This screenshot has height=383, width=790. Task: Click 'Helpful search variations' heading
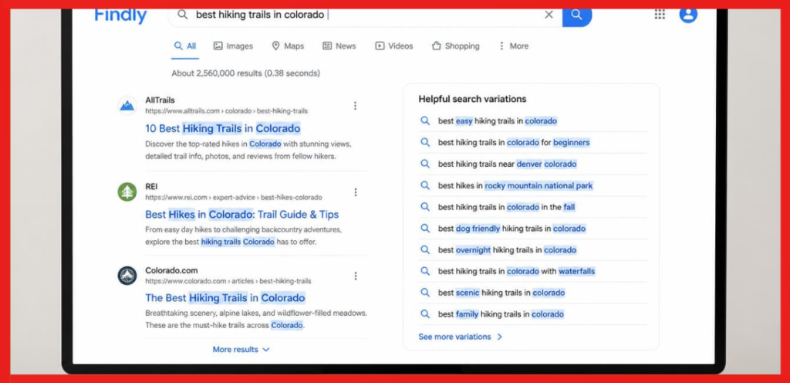click(x=472, y=99)
